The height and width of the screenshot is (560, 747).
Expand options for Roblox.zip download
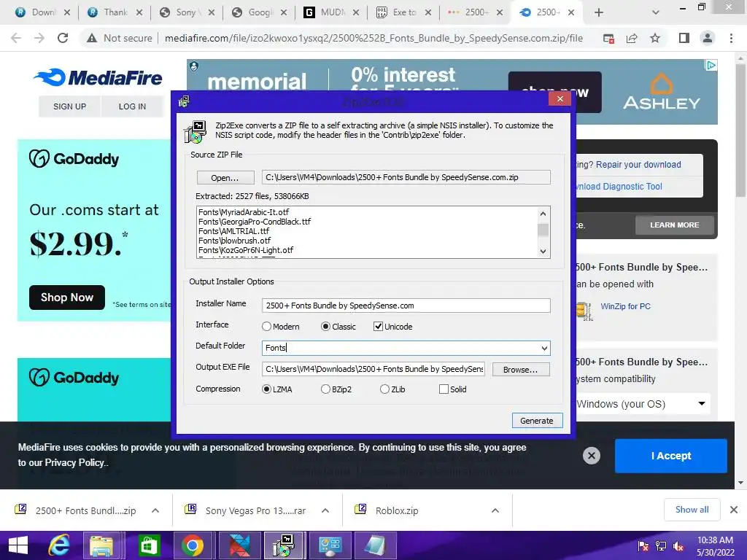(x=495, y=510)
